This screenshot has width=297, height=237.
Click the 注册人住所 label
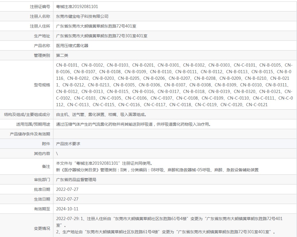point(40,26)
